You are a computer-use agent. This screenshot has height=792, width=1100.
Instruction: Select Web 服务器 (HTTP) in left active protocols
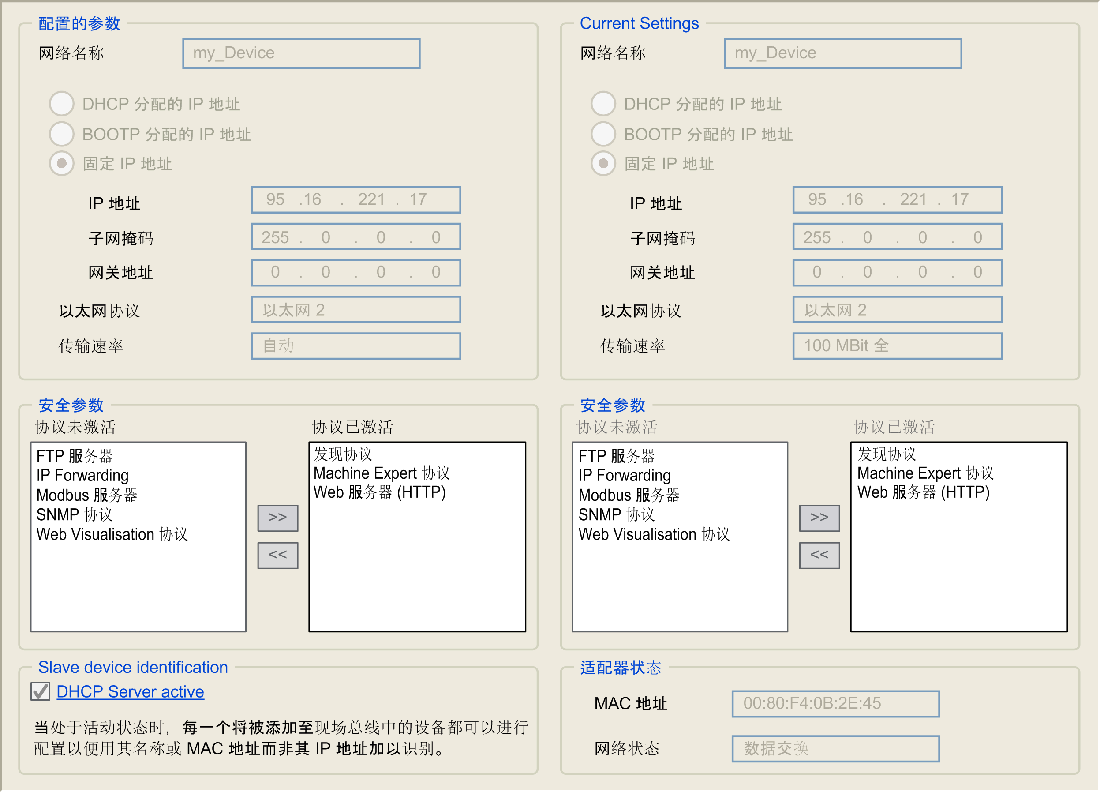coord(379,492)
